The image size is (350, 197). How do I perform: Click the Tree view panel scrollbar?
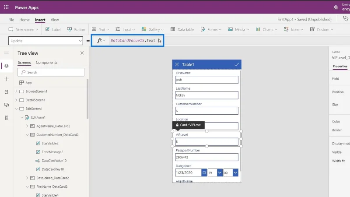tap(87, 99)
